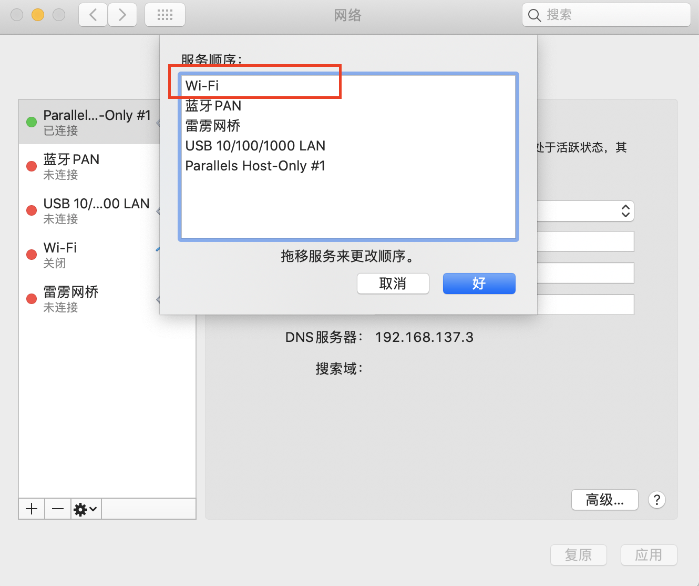This screenshot has width=699, height=586.
Task: Remove the selected service with the minus
Action: point(58,509)
